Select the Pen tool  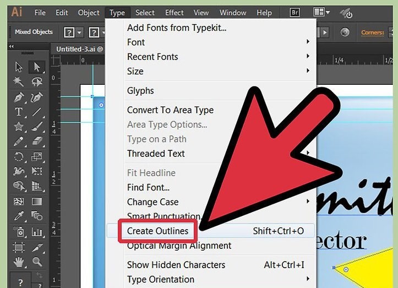pyautogui.click(x=19, y=97)
